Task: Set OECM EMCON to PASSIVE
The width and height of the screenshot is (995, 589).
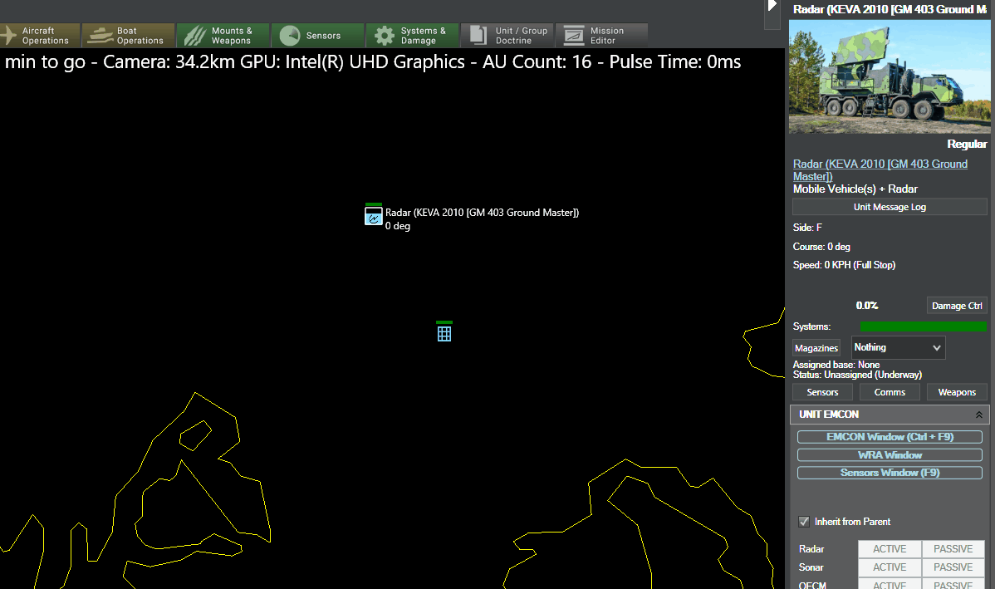Action: tap(953, 585)
